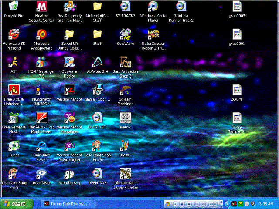Open QuickTime Player
This screenshot has width=279, height=209.
pyautogui.click(x=42, y=151)
